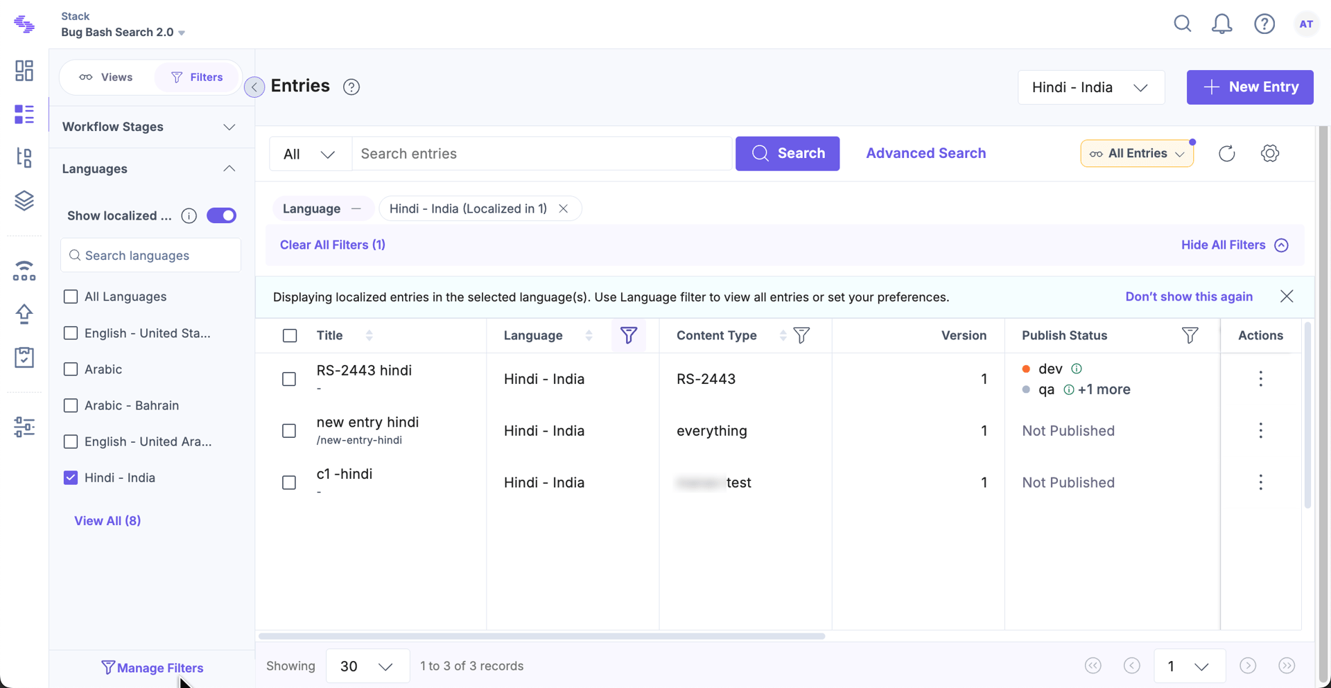Open the help question mark in header

[x=1264, y=24]
